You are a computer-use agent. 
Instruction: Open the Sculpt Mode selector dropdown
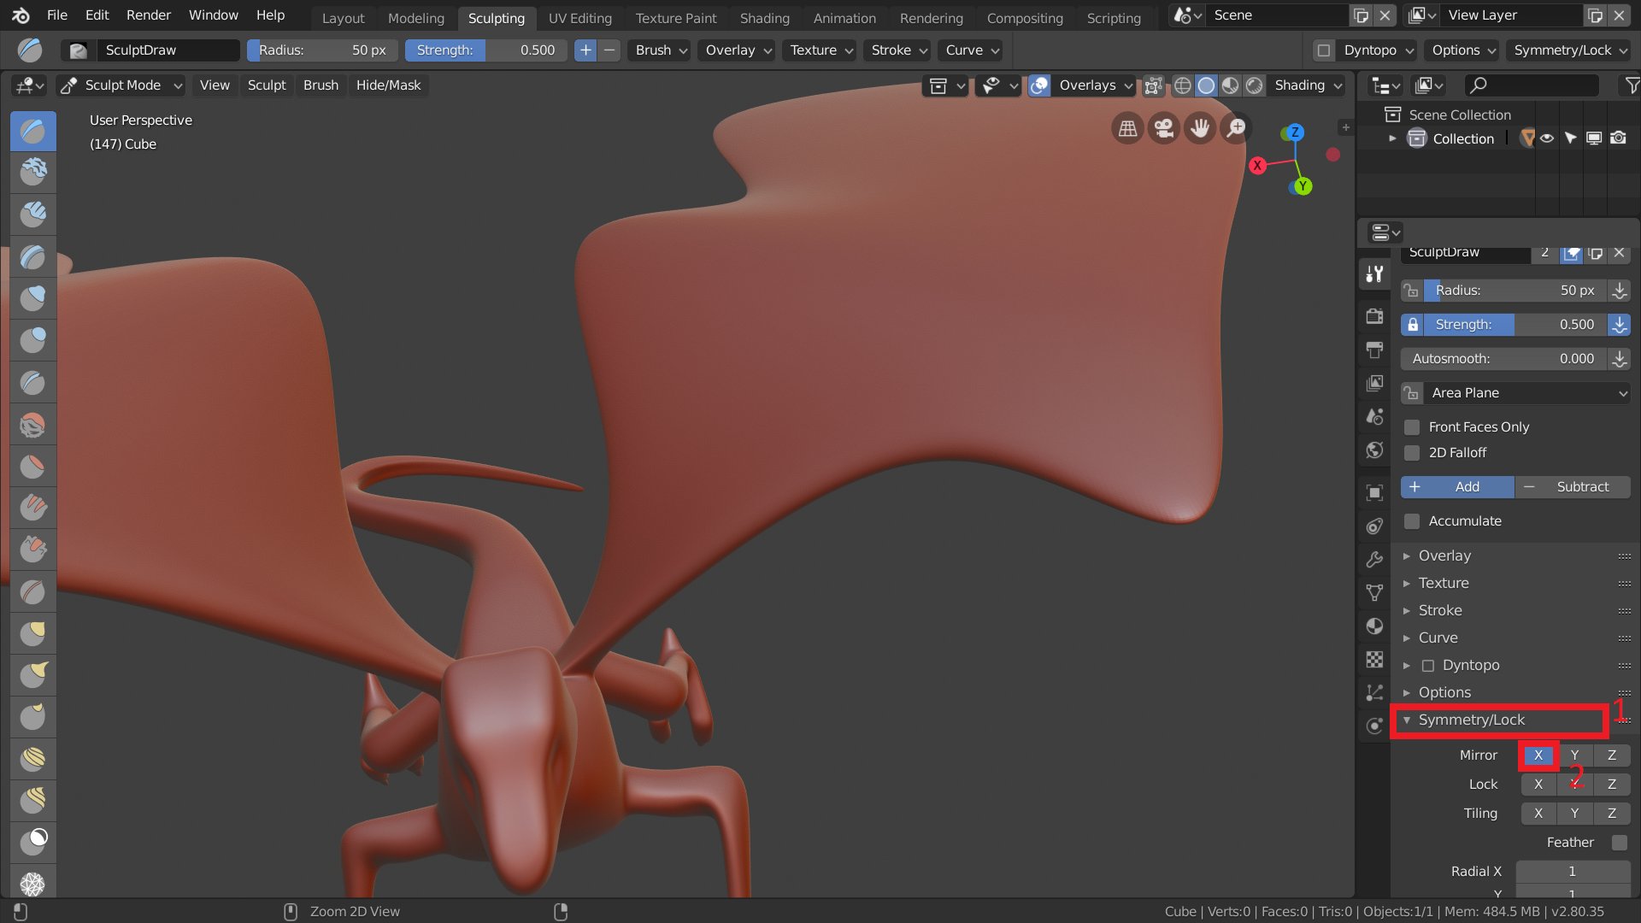(x=121, y=85)
